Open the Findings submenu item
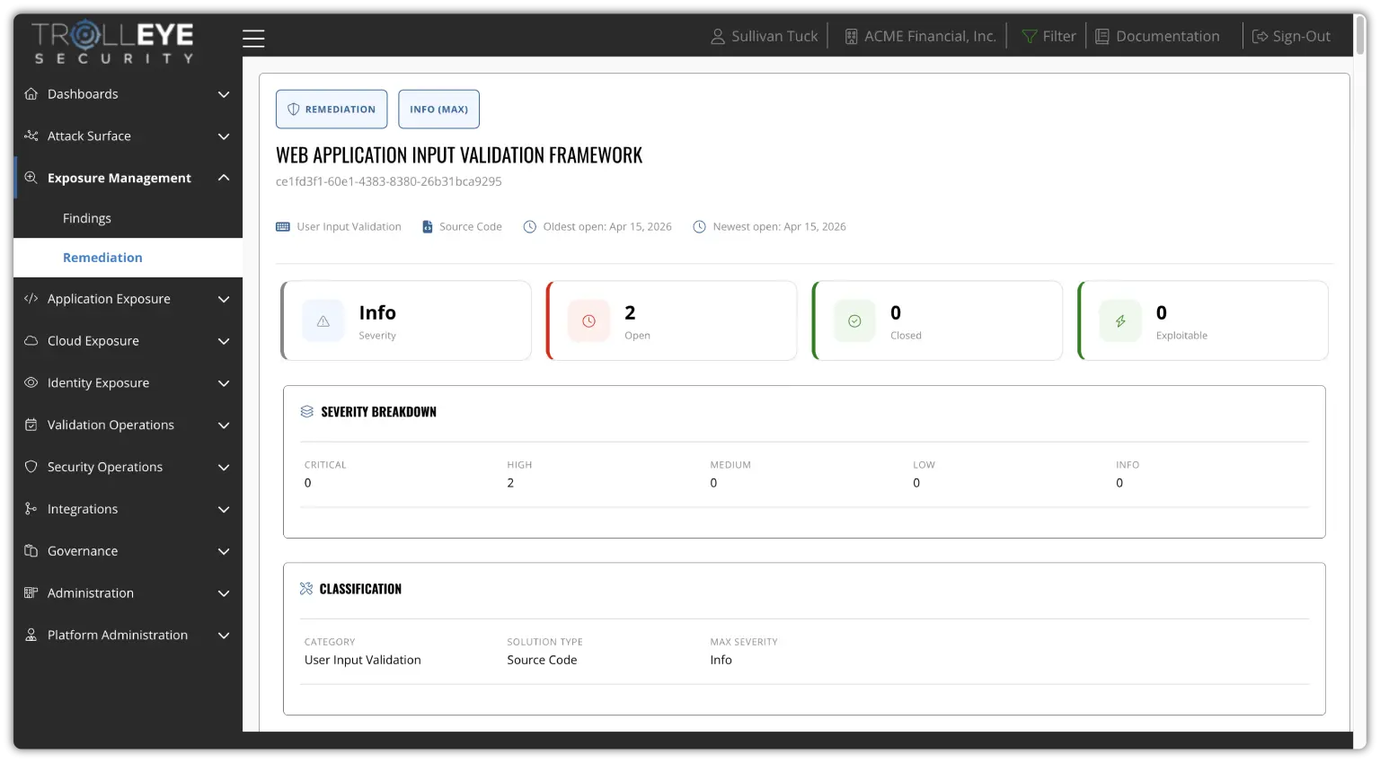The width and height of the screenshot is (1380, 763). point(128,218)
